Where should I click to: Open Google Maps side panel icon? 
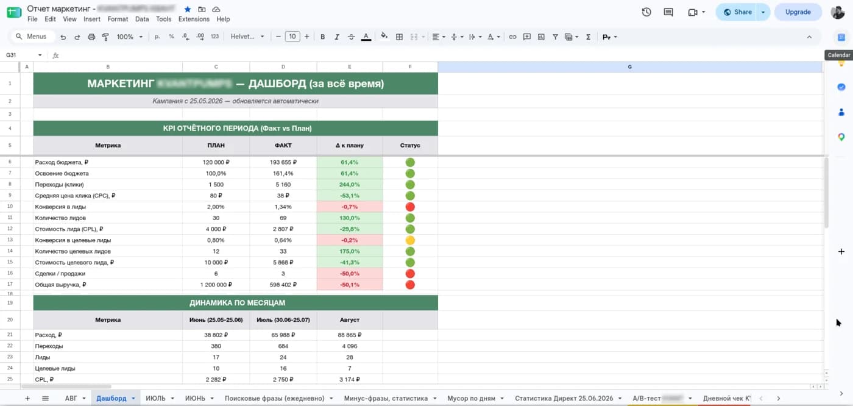coord(841,137)
